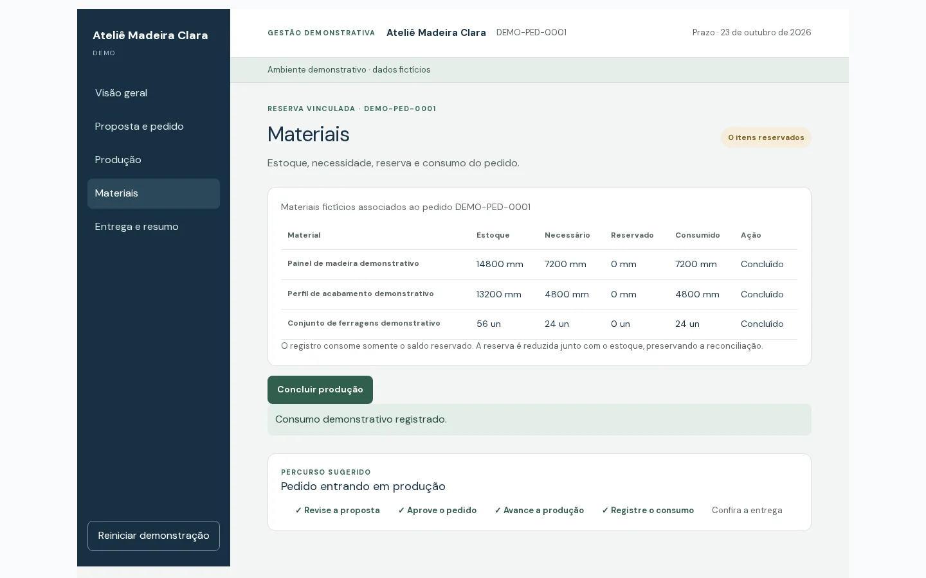The image size is (926, 578).
Task: Click the 7200 mm consumed value
Action: tap(696, 265)
